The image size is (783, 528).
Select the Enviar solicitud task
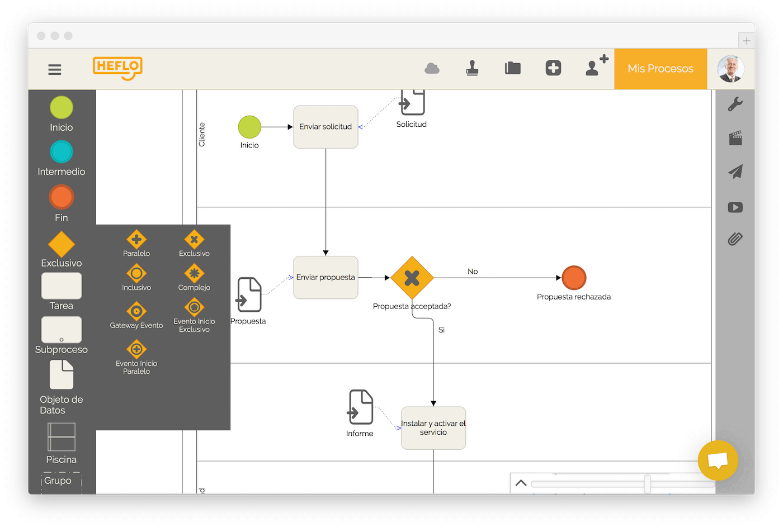click(x=326, y=127)
